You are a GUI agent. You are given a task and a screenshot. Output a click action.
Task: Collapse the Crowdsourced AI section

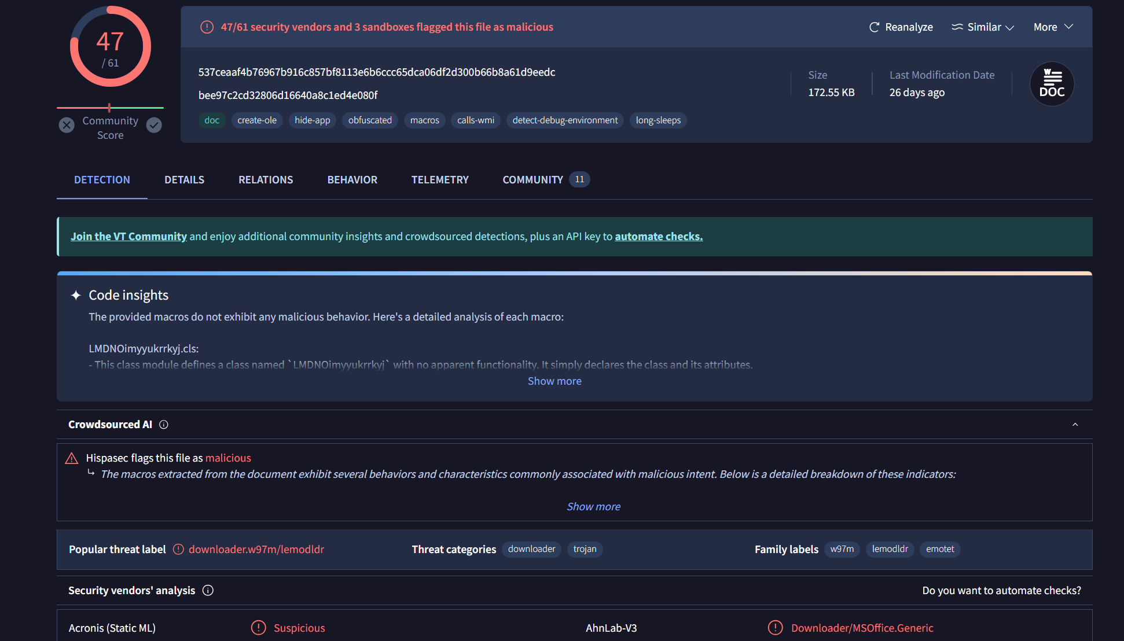1075,425
